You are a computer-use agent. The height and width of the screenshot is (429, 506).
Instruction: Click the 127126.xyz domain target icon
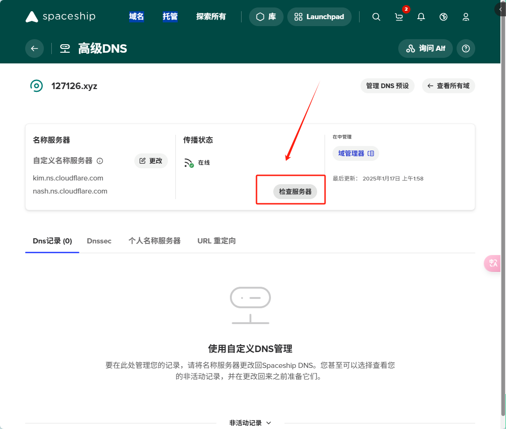click(36, 86)
